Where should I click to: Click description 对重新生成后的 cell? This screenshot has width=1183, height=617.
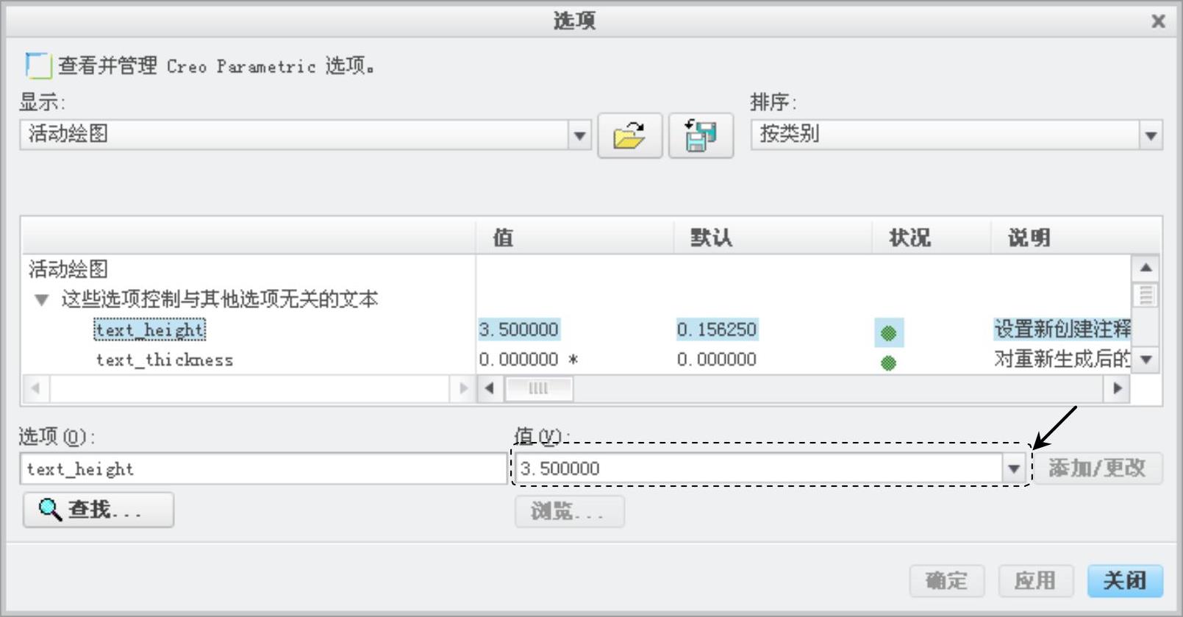[1062, 360]
